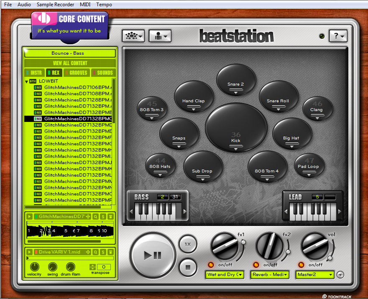Image resolution: width=368 pixels, height=299 pixels.
Task: Switch to the GROOVES tab
Action: point(77,73)
